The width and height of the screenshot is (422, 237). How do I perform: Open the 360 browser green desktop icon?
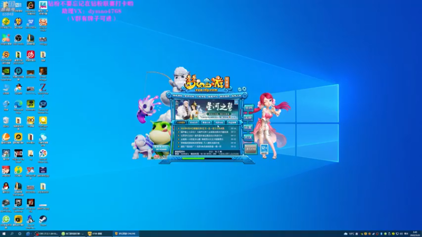click(x=6, y=222)
